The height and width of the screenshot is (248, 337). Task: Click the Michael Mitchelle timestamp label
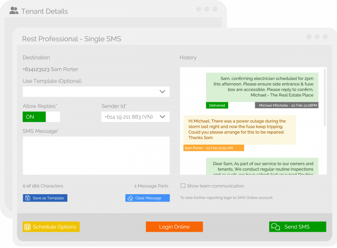[287, 105]
